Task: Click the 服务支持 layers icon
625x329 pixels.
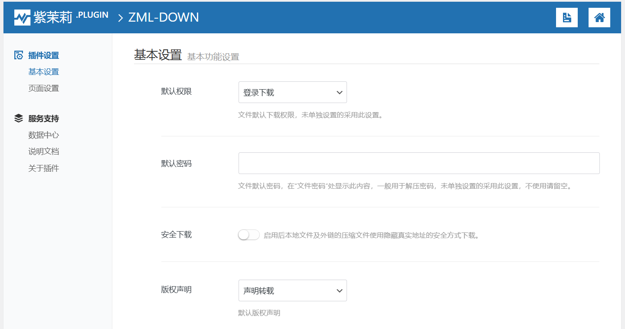Action: 19,118
